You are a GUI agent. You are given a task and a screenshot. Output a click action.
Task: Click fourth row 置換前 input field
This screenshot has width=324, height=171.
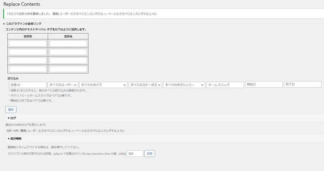[x=28, y=69]
